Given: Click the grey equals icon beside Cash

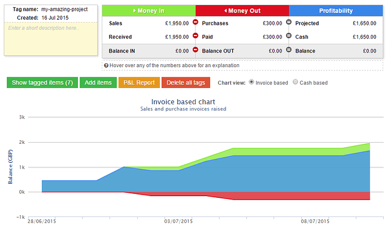Looking at the screenshot, I should 289,37.
